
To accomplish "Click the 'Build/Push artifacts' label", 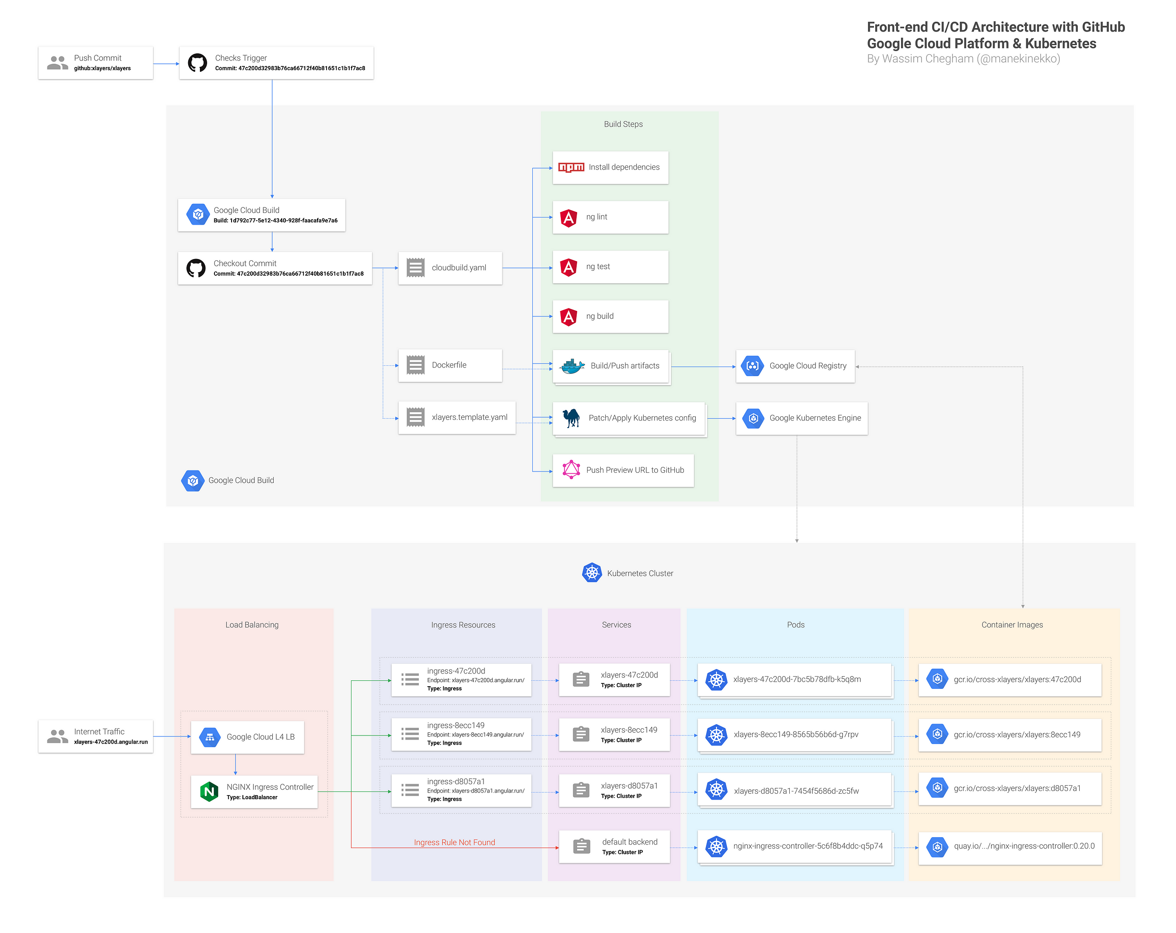I will 625,366.
